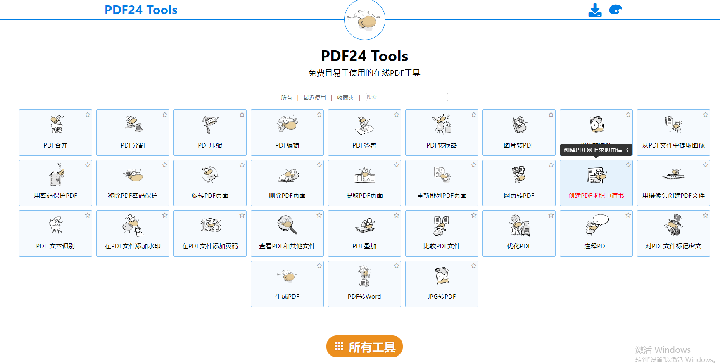Select the 最近使用 filter tab
720x364 pixels.
pos(314,98)
